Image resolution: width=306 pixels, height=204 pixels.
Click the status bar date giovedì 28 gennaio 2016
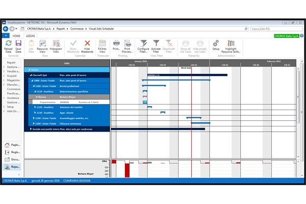tap(45, 181)
